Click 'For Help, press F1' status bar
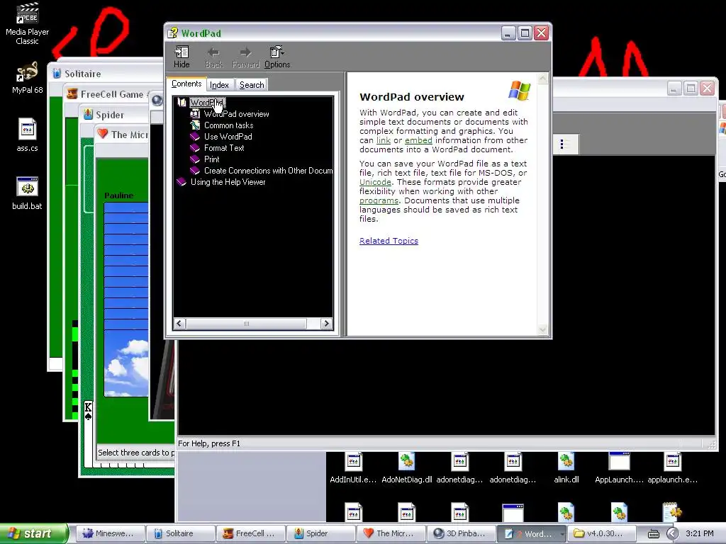The width and height of the screenshot is (726, 544). click(x=209, y=443)
